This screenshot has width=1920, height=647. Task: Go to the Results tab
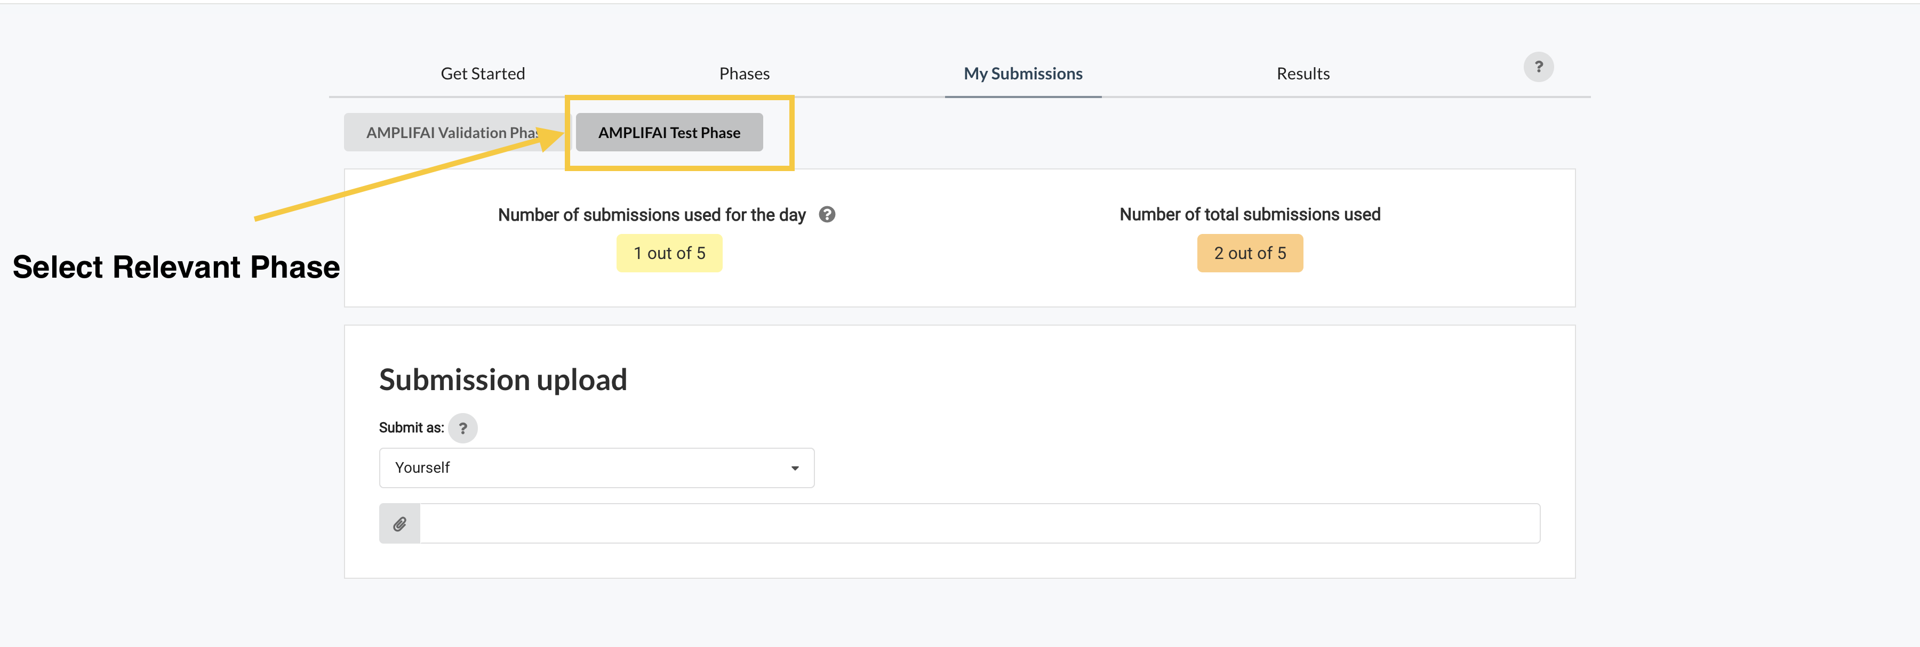coord(1303,74)
